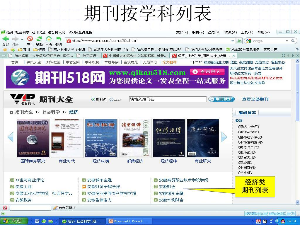Viewport: 300px width, 225px height.
Task: Select the 期刊名 radio button
Action: tap(93, 100)
